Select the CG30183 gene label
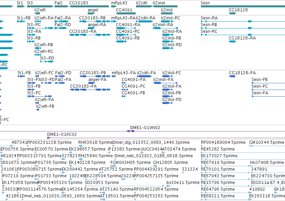The height and width of the screenshot is (201, 285). pyautogui.click(x=78, y=3)
